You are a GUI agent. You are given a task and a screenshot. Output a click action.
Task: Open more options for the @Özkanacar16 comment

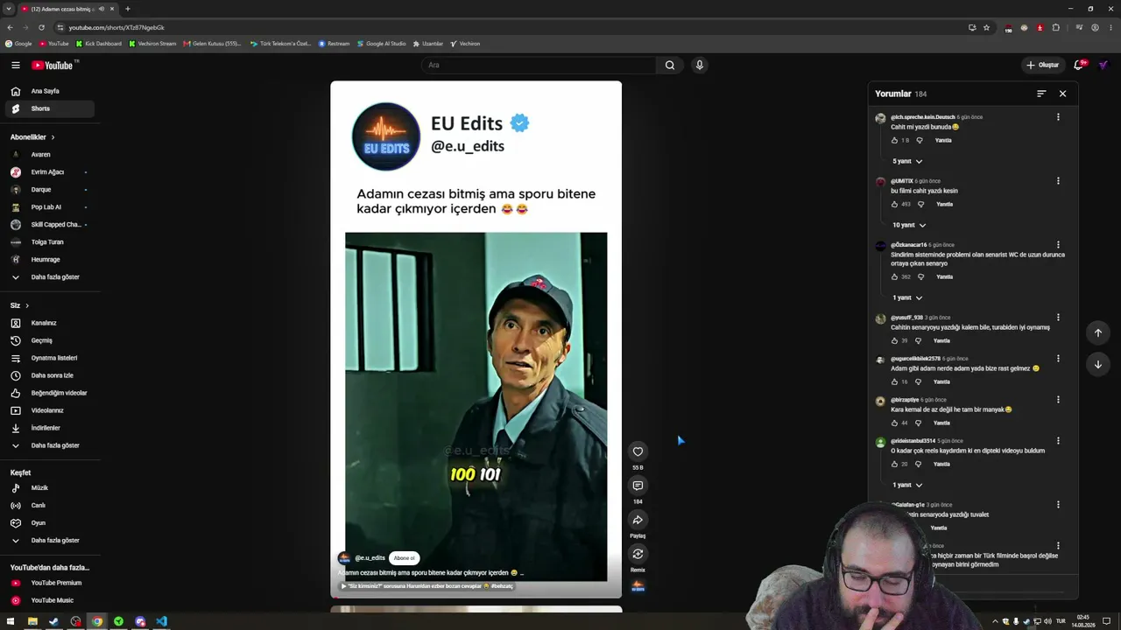click(x=1058, y=245)
